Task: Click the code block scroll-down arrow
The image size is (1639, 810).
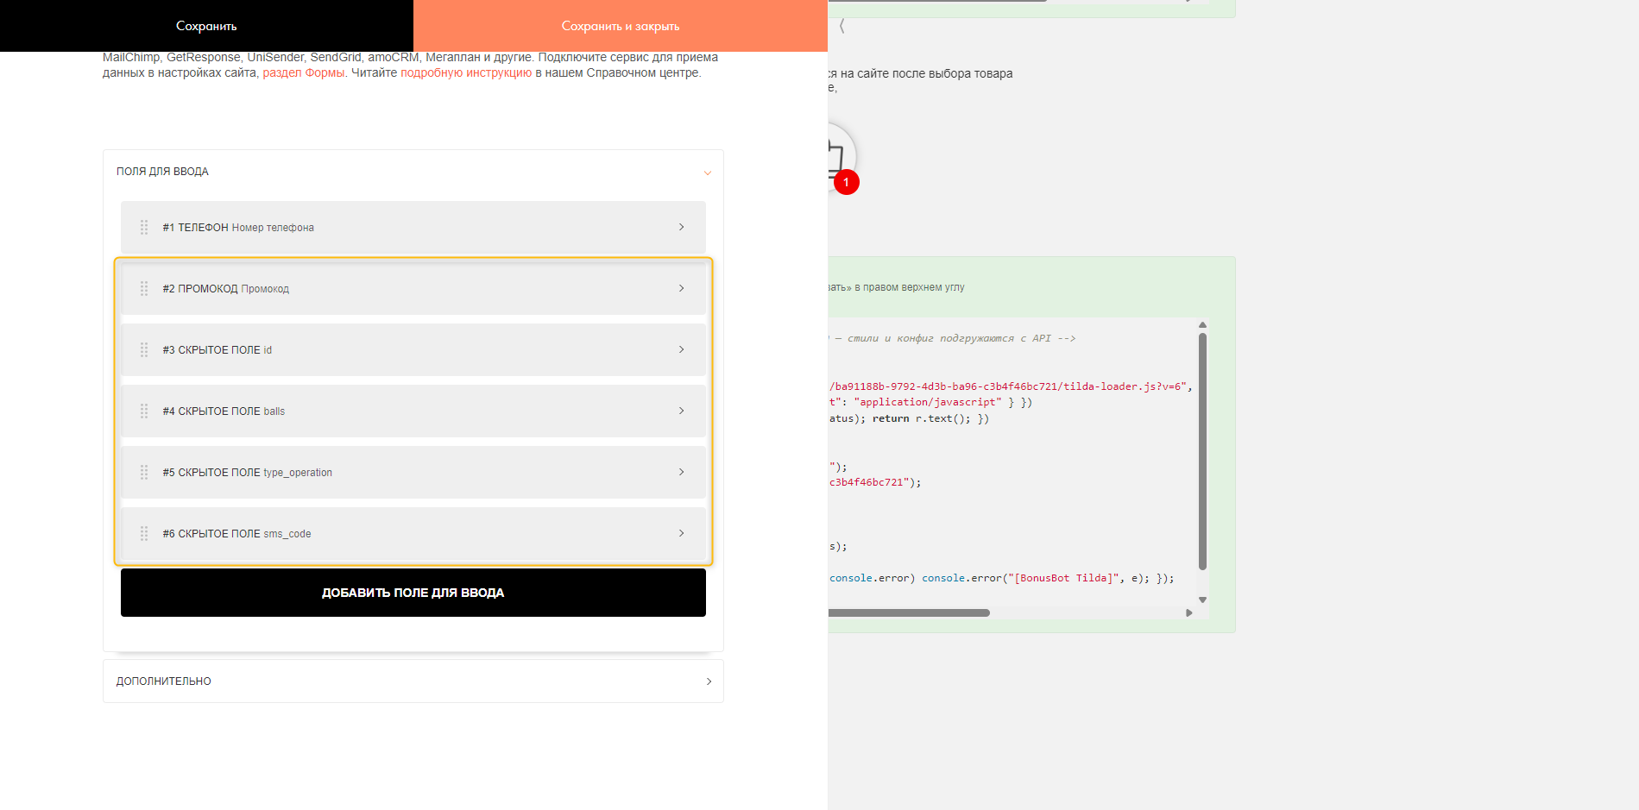Action: pyautogui.click(x=1202, y=600)
